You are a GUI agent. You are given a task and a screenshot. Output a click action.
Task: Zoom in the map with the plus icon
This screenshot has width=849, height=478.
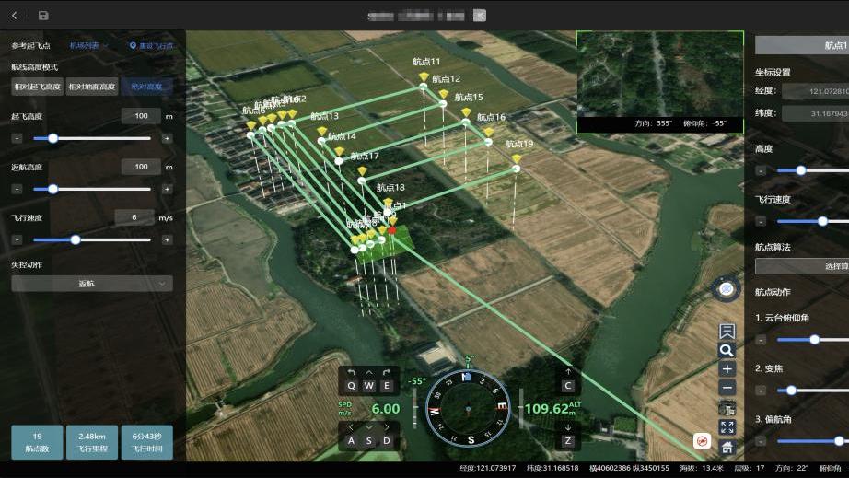pos(727,369)
